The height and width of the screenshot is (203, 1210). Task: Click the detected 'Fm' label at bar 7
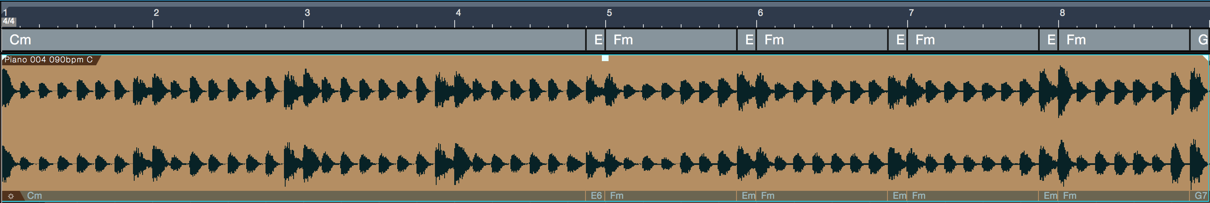click(919, 195)
